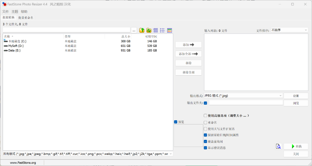The height and width of the screenshot is (166, 312).
Task: Switch to list view icon
Action: click(x=162, y=30)
